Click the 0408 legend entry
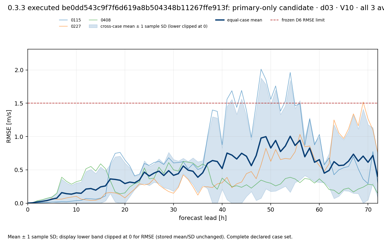The image size is (384, 242). (100, 20)
